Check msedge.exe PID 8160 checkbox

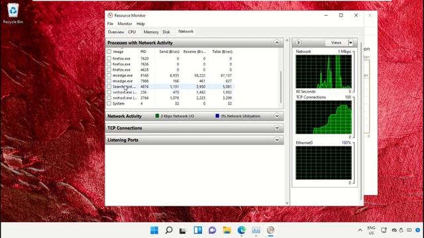109,75
